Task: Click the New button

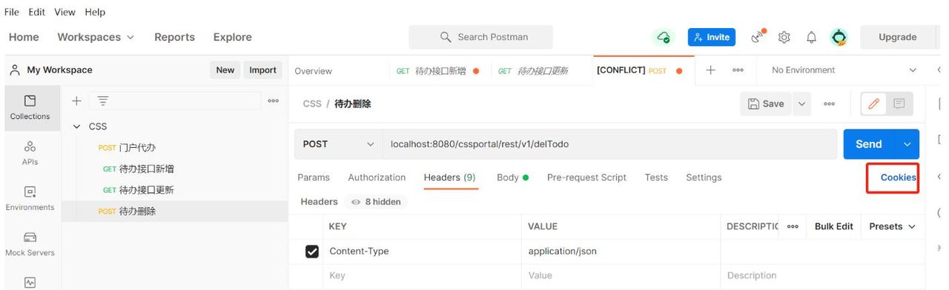Action: click(225, 70)
